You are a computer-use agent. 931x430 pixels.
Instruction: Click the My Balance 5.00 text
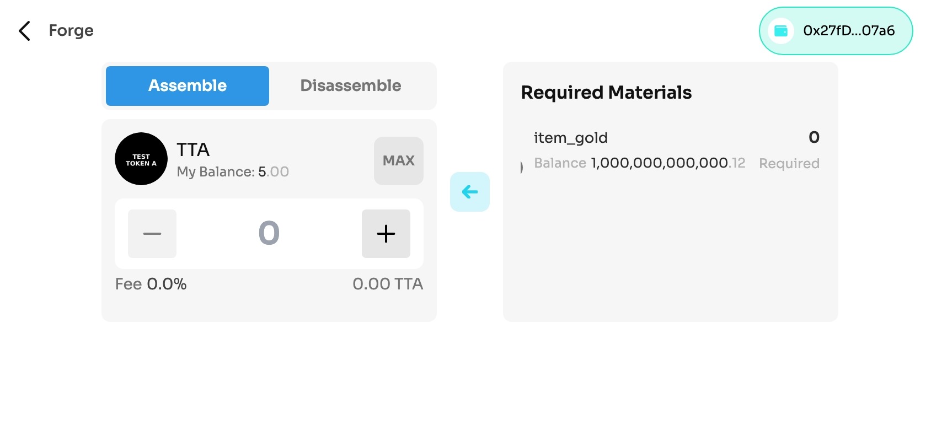(233, 172)
